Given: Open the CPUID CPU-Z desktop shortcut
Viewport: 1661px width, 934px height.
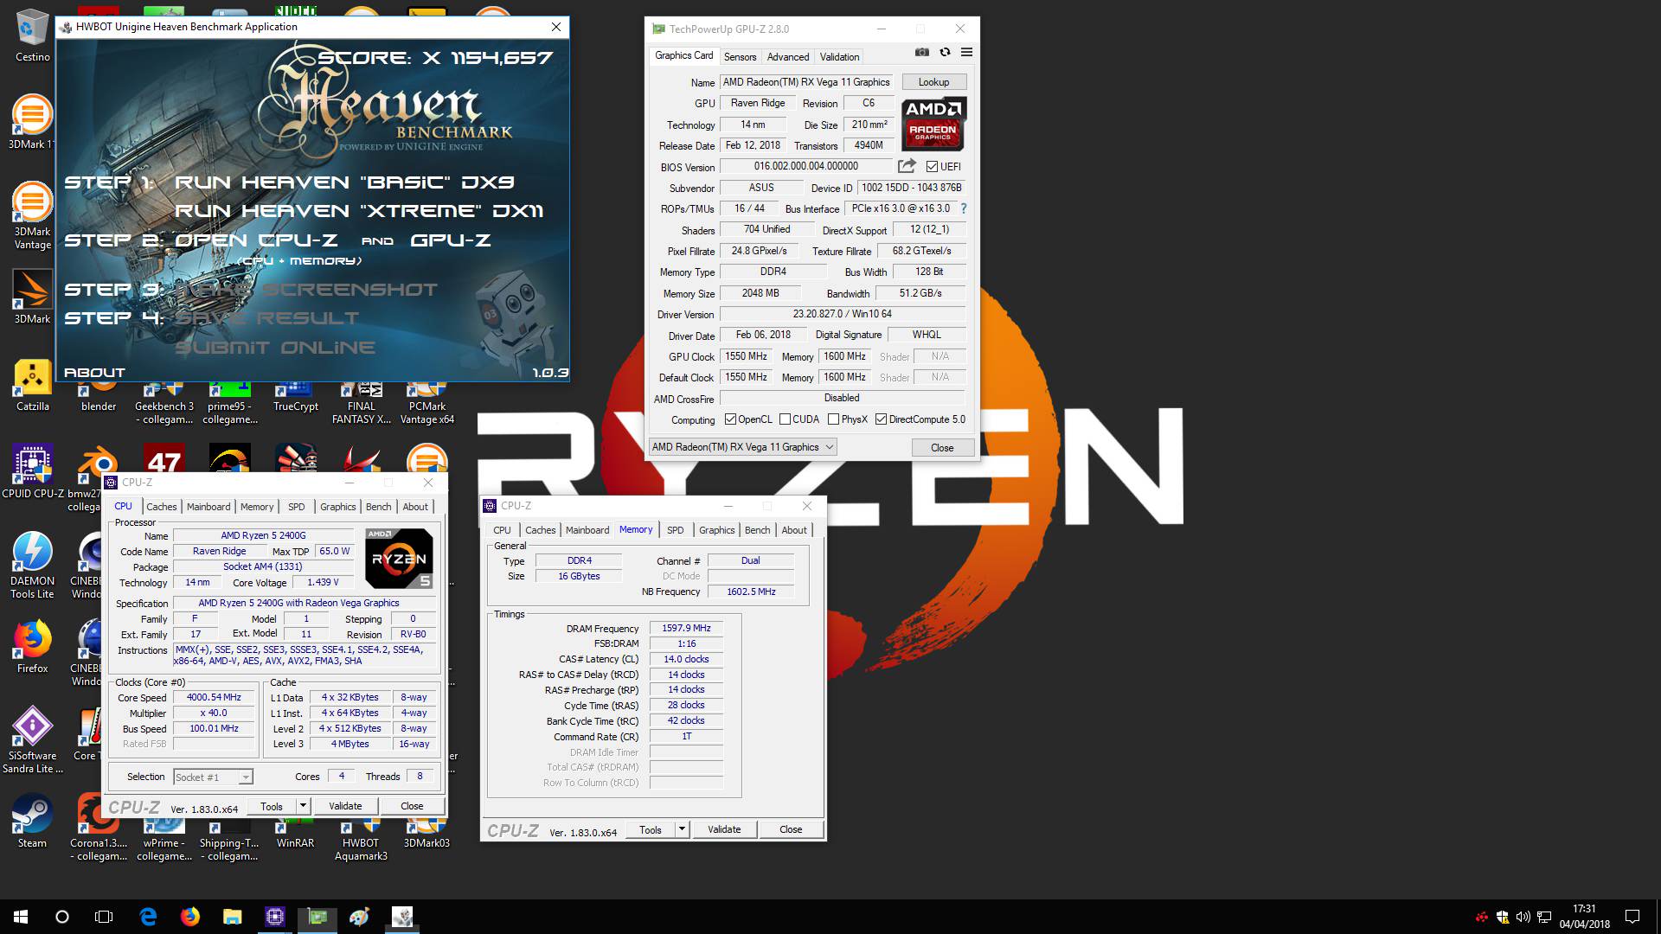Looking at the screenshot, I should [32, 472].
